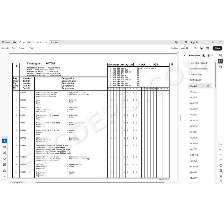
Task: Open the 3 AA 335 bookmark
Action: 193,97
